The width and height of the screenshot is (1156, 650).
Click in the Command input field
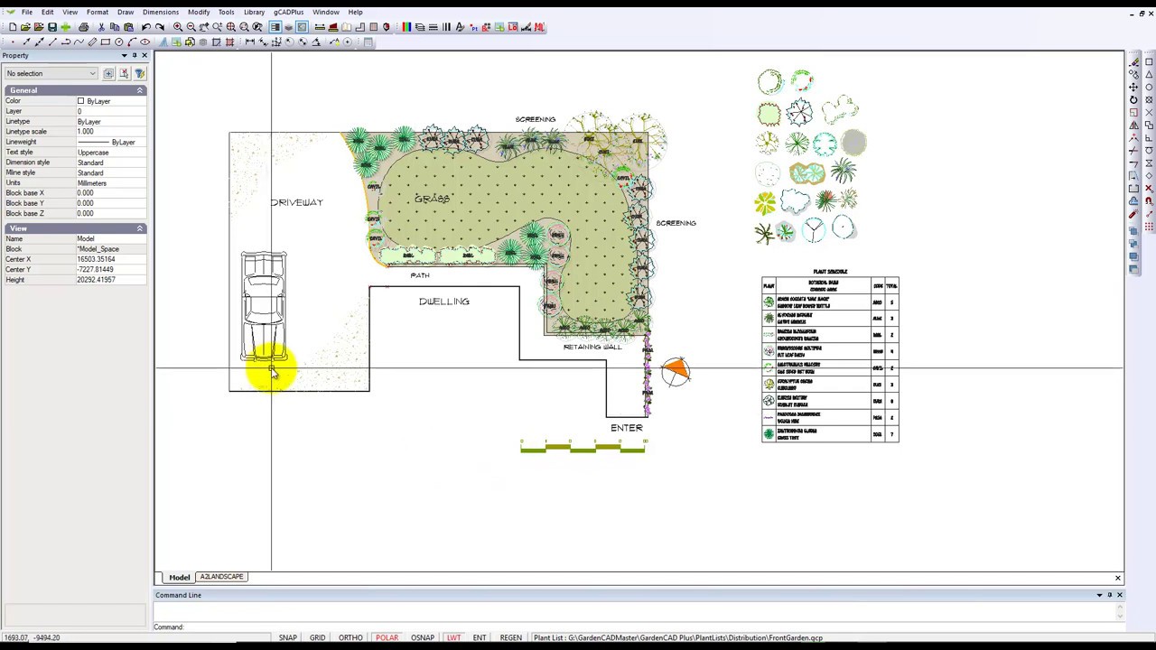tap(637, 627)
